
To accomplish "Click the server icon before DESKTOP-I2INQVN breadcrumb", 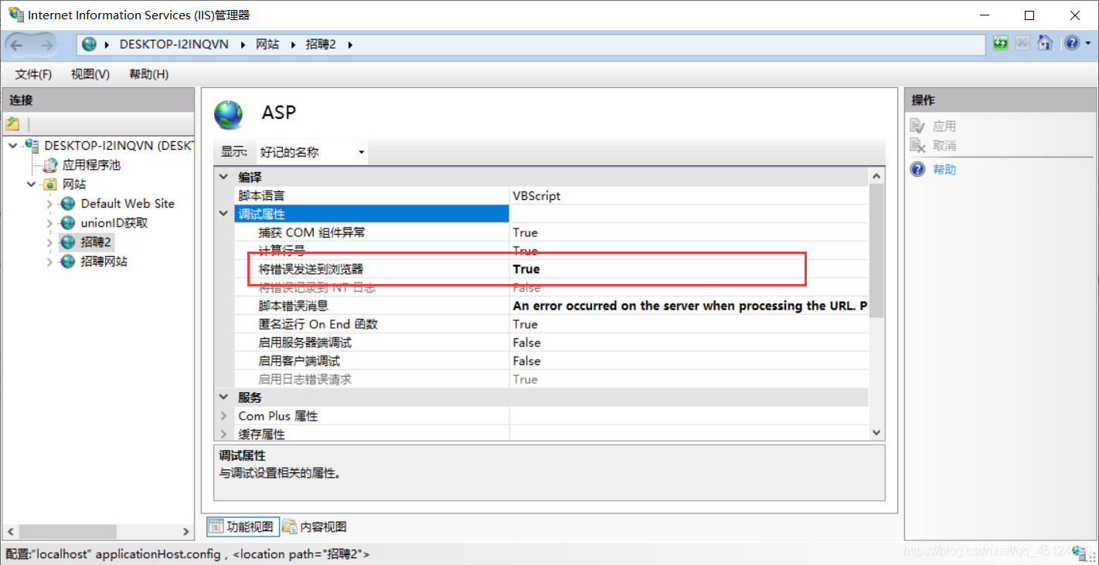I will pos(89,44).
